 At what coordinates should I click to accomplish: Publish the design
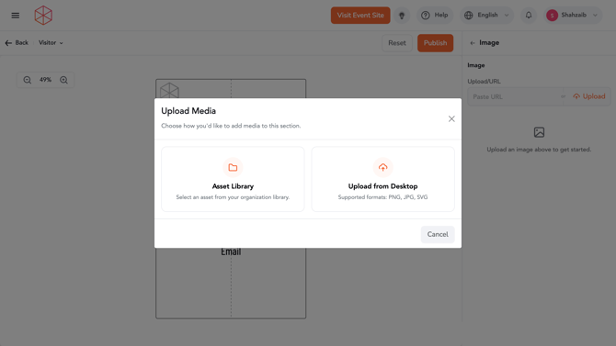coord(435,43)
